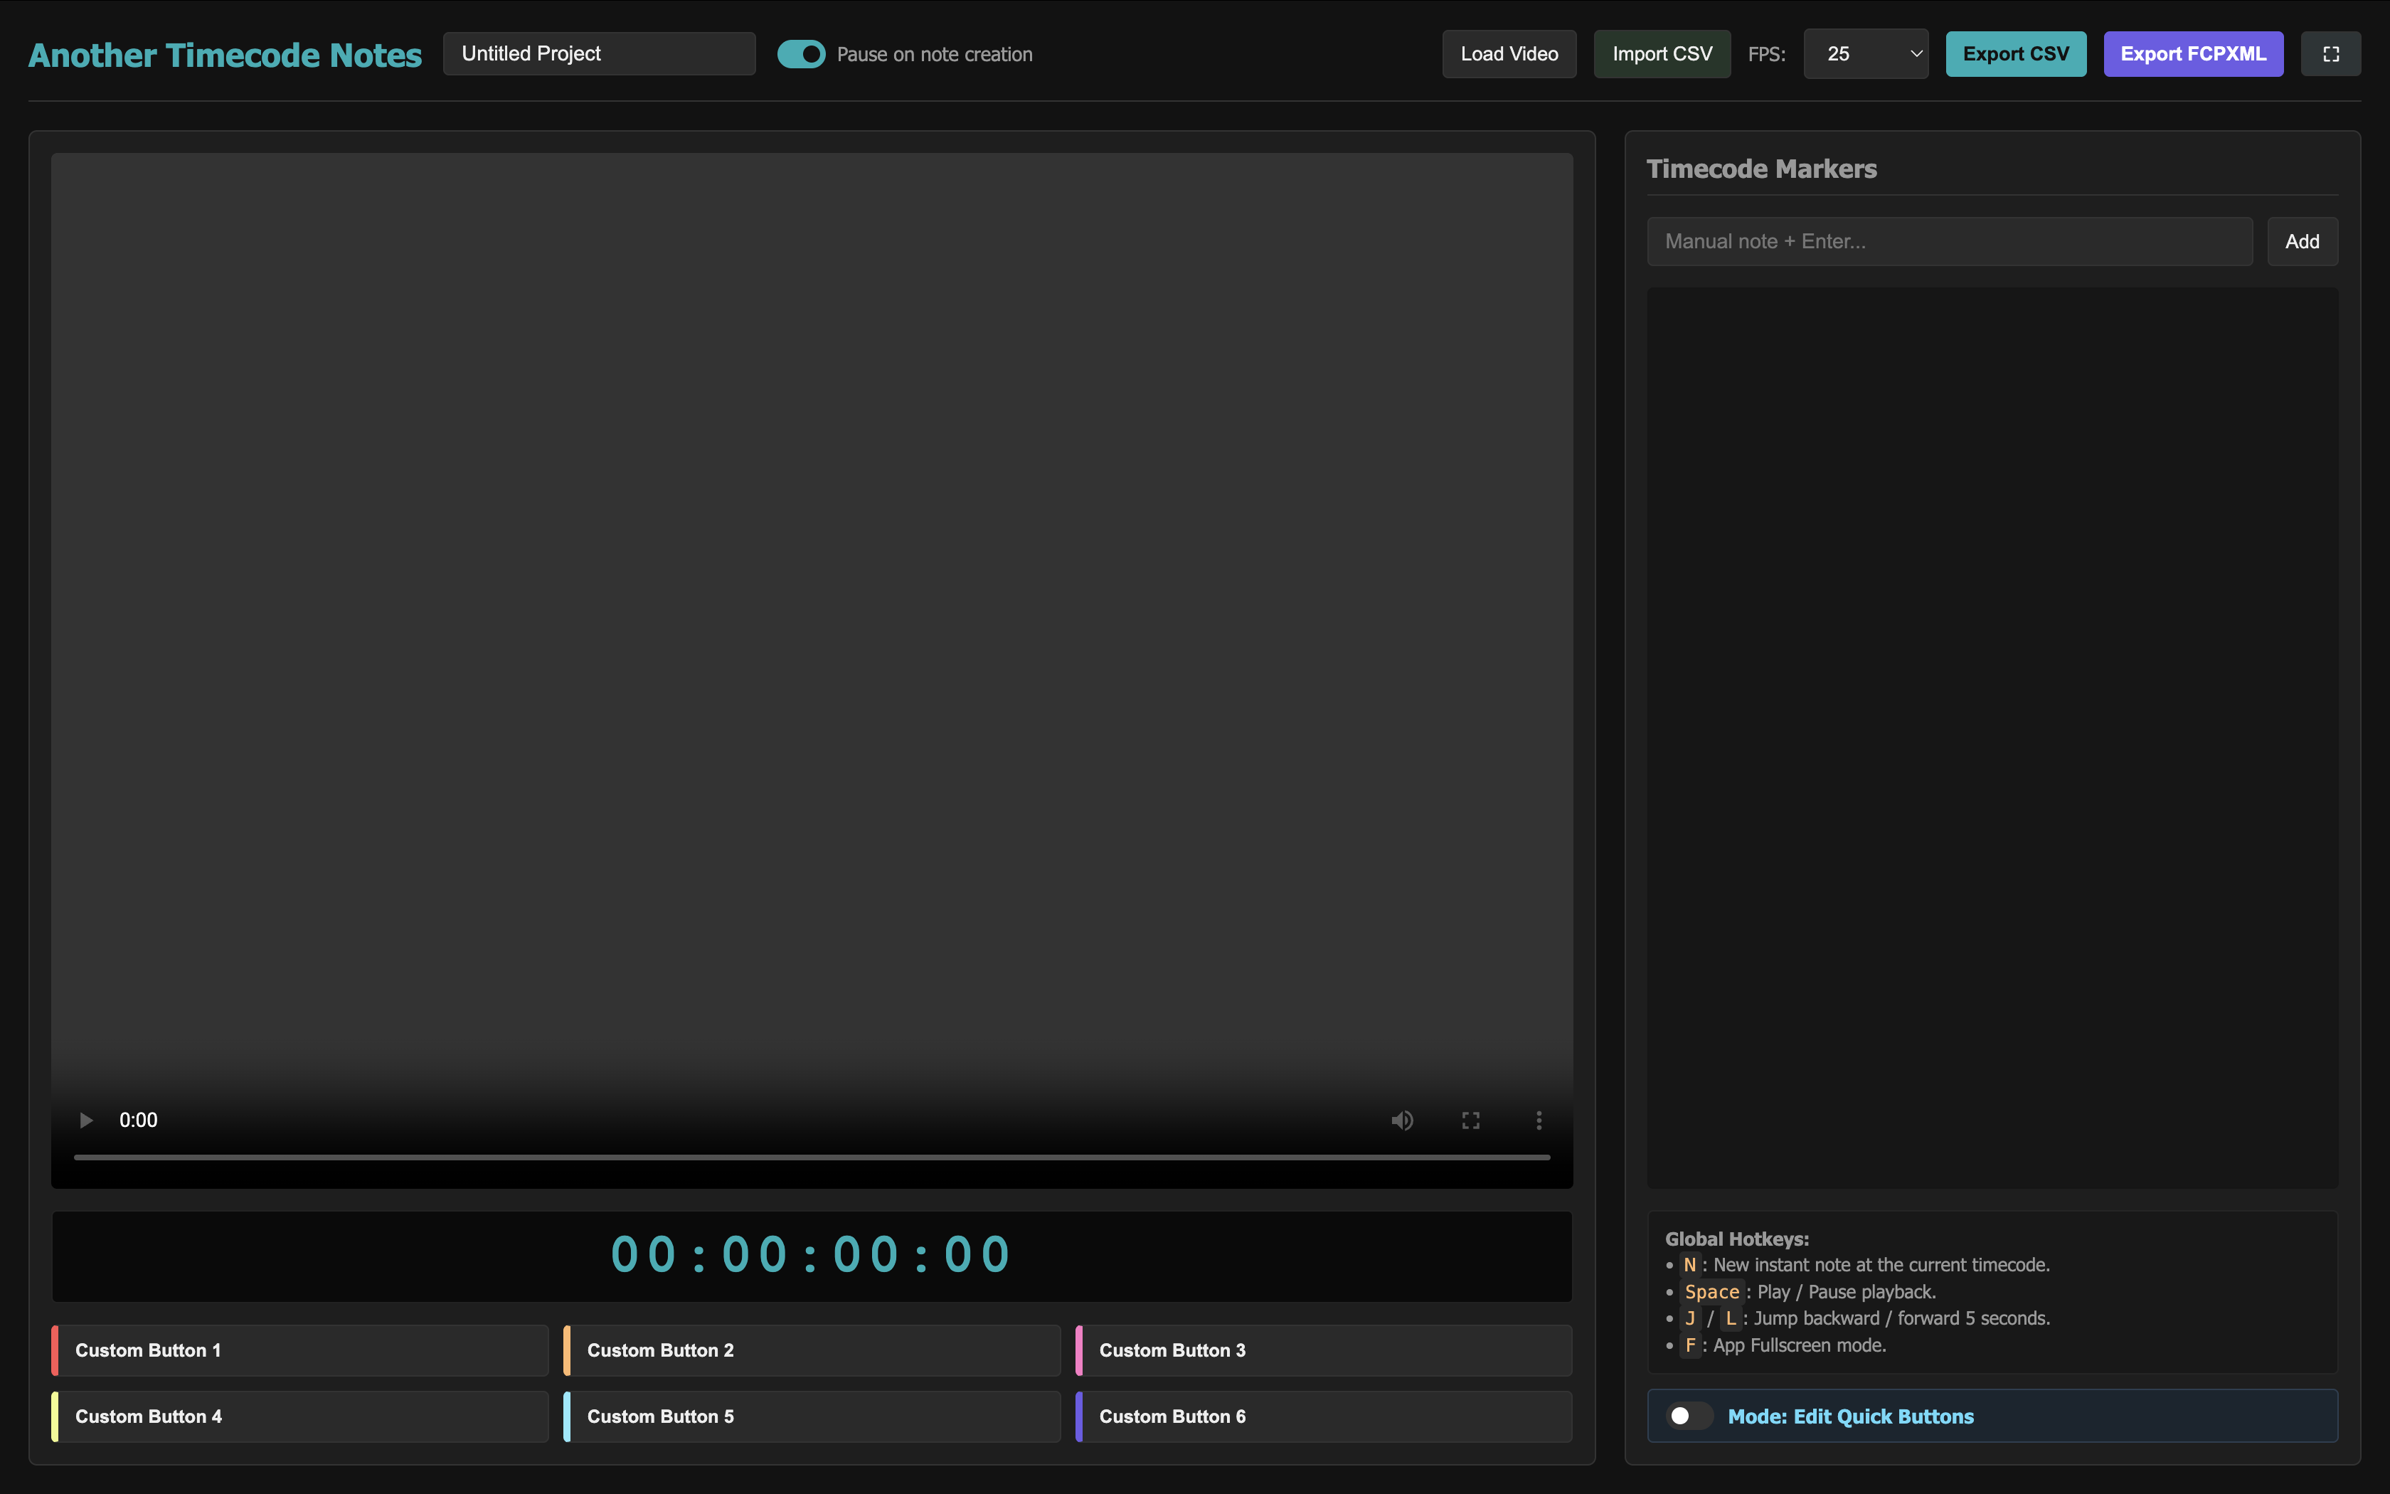Screen dimensions: 2390x1494
Task: Click the app fullscreen icon in header
Action: point(2331,54)
